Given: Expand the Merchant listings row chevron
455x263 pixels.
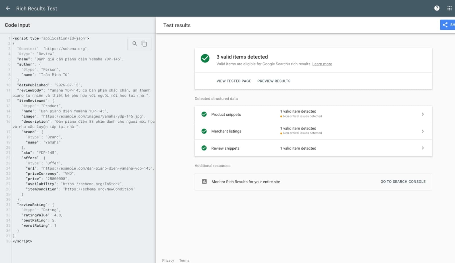Looking at the screenshot, I should pos(423,131).
